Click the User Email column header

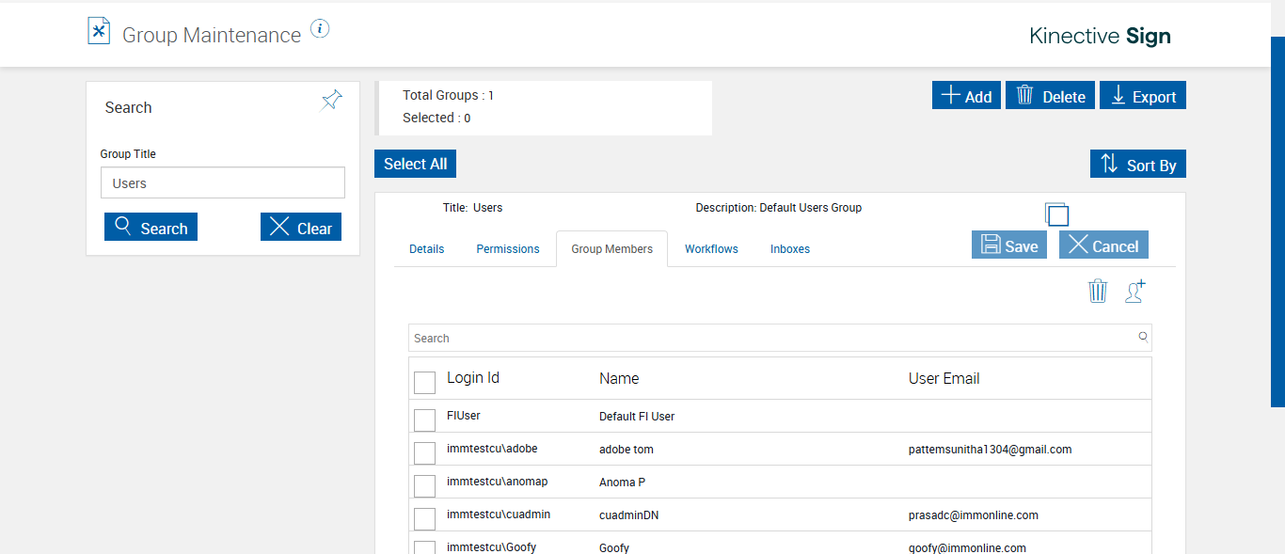tap(944, 378)
